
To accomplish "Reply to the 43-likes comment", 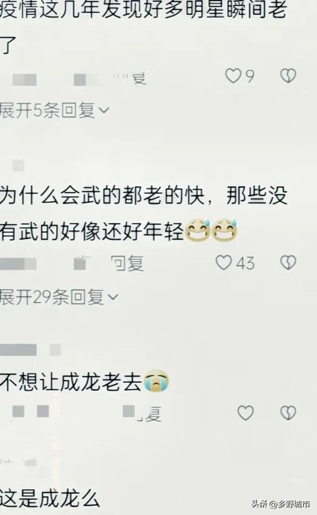I will tap(127, 264).
